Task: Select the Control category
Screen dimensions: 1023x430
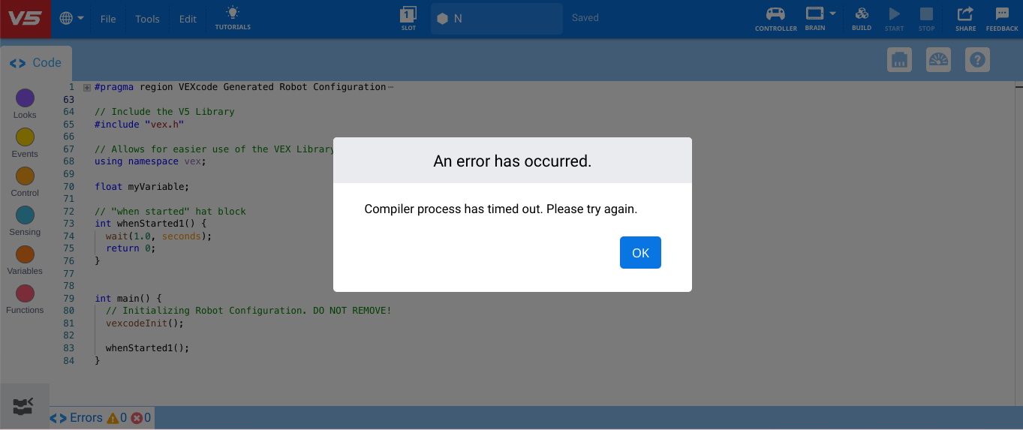Action: [x=25, y=182]
